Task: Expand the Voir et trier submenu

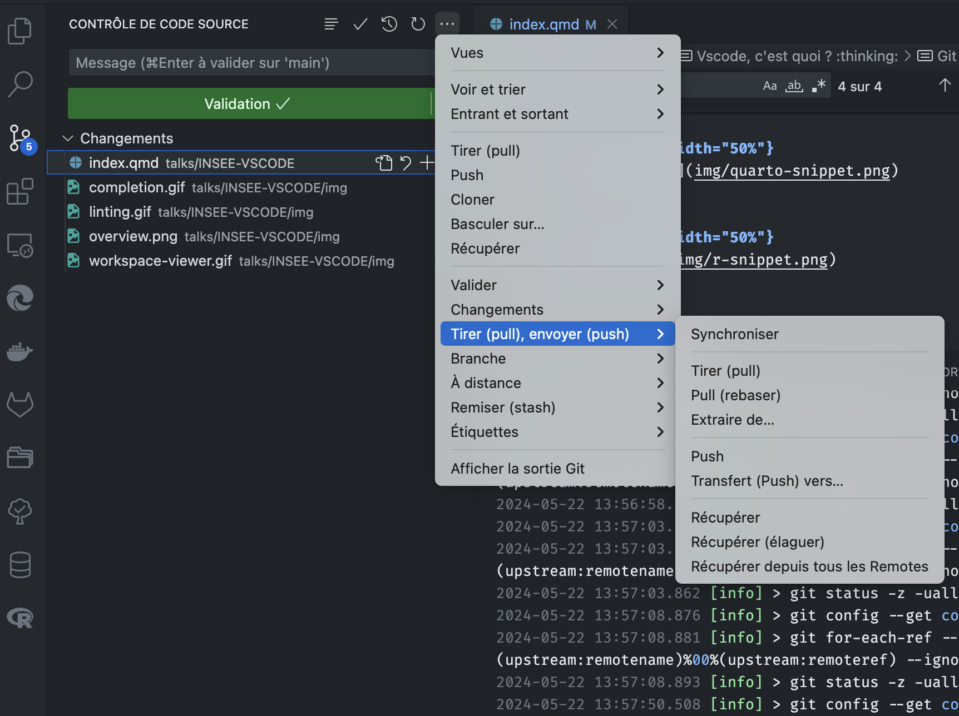Action: 556,89
